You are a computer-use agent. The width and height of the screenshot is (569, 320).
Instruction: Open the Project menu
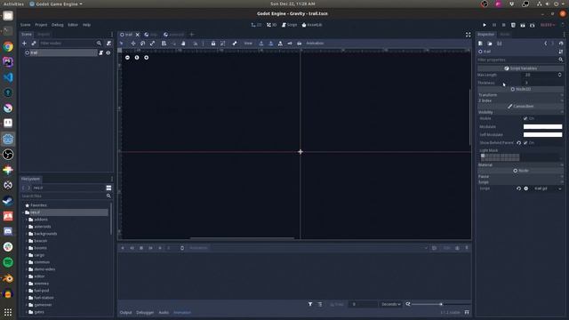[x=41, y=25]
